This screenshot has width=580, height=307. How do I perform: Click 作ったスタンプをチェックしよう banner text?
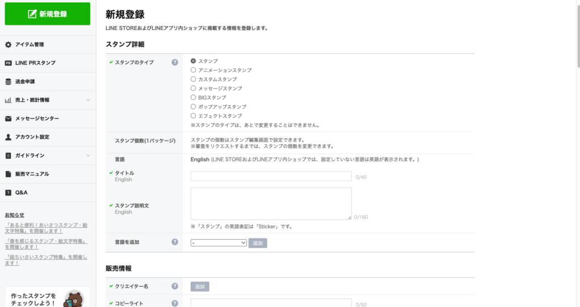pyautogui.click(x=33, y=299)
